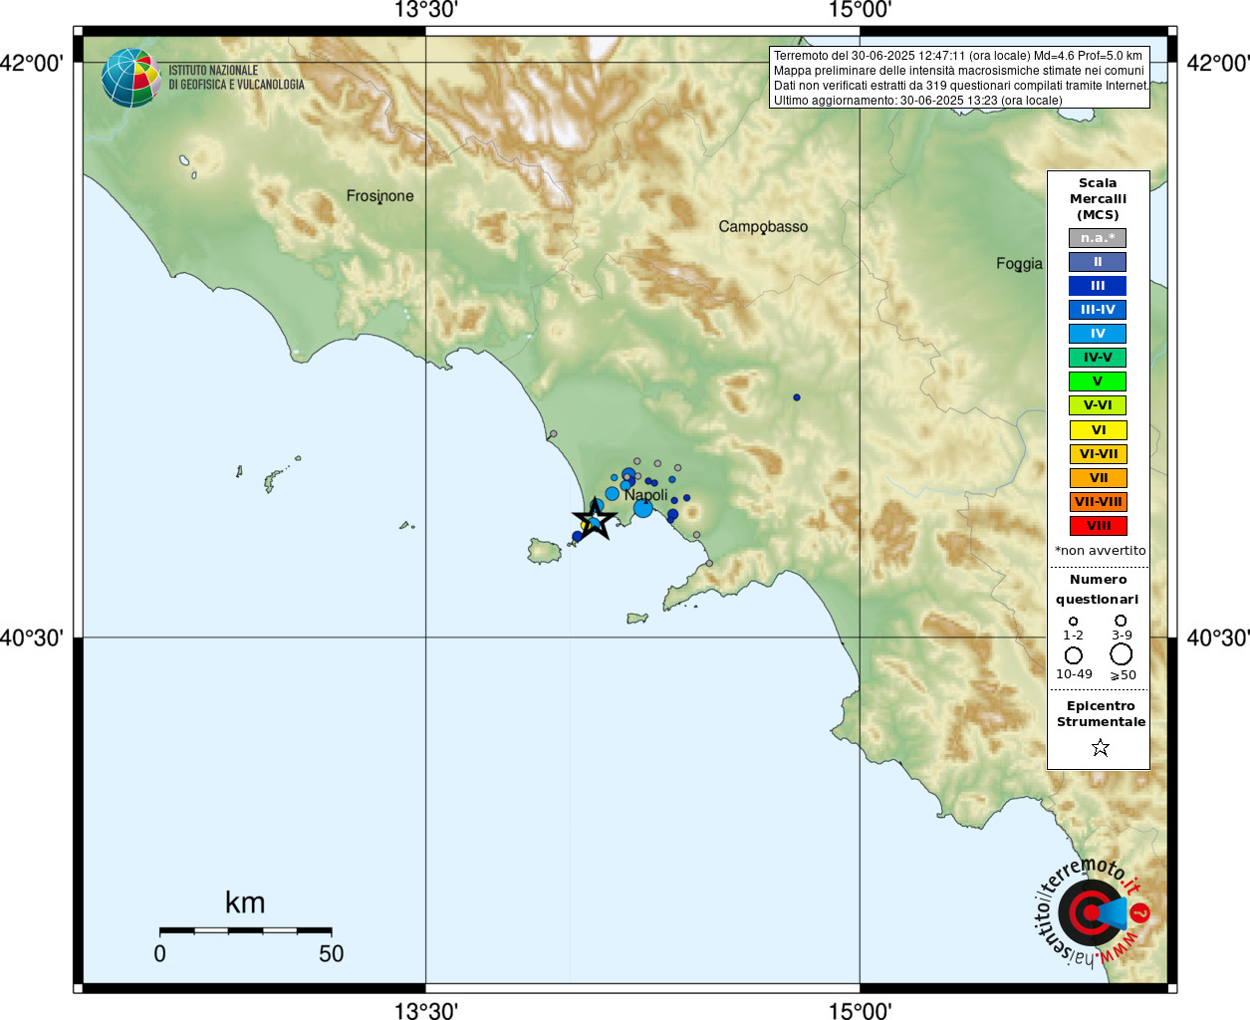Viewport: 1250px width, 1020px height.
Task: Click the large blue circle below Napoli label
Action: 643,508
